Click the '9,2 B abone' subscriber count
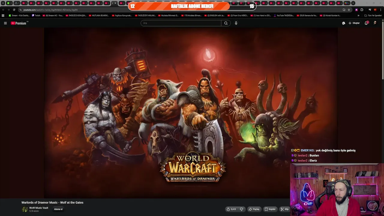This screenshot has height=216, width=384. [34, 211]
